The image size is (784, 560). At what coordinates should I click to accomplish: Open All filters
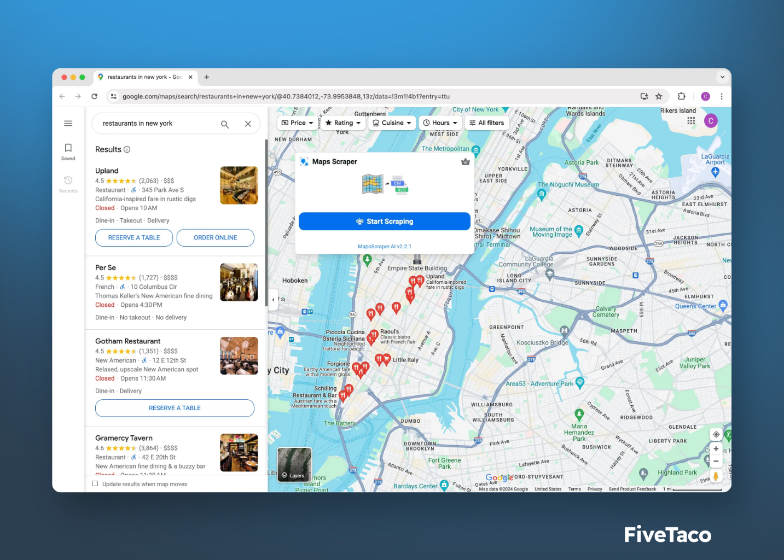pyautogui.click(x=487, y=123)
